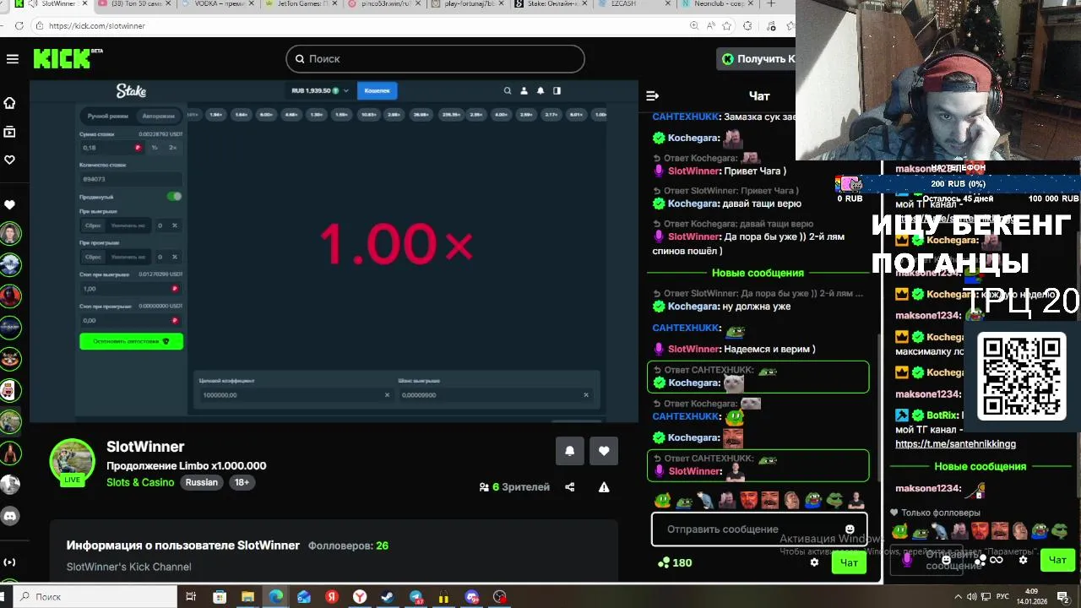Image resolution: width=1081 pixels, height=608 pixels.
Task: Click the browser address bar URL
Action: 97,26
